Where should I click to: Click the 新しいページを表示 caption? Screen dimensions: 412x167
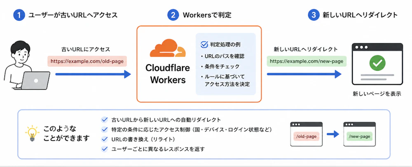(x=377, y=94)
